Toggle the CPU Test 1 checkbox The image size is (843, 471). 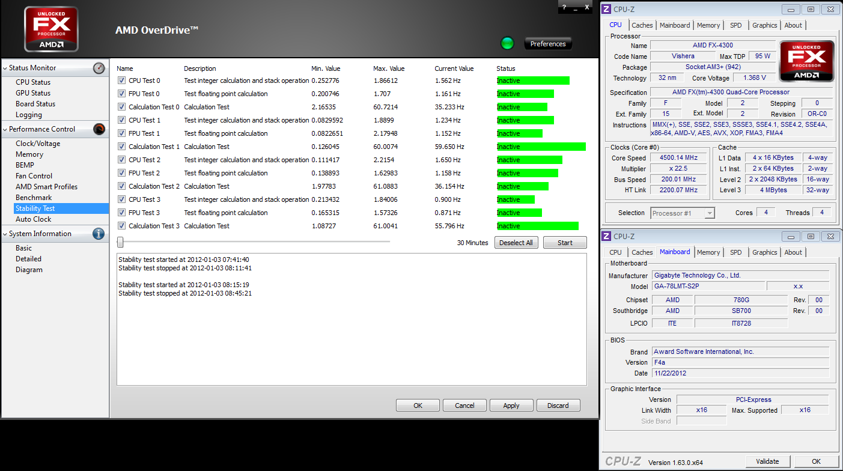point(122,120)
